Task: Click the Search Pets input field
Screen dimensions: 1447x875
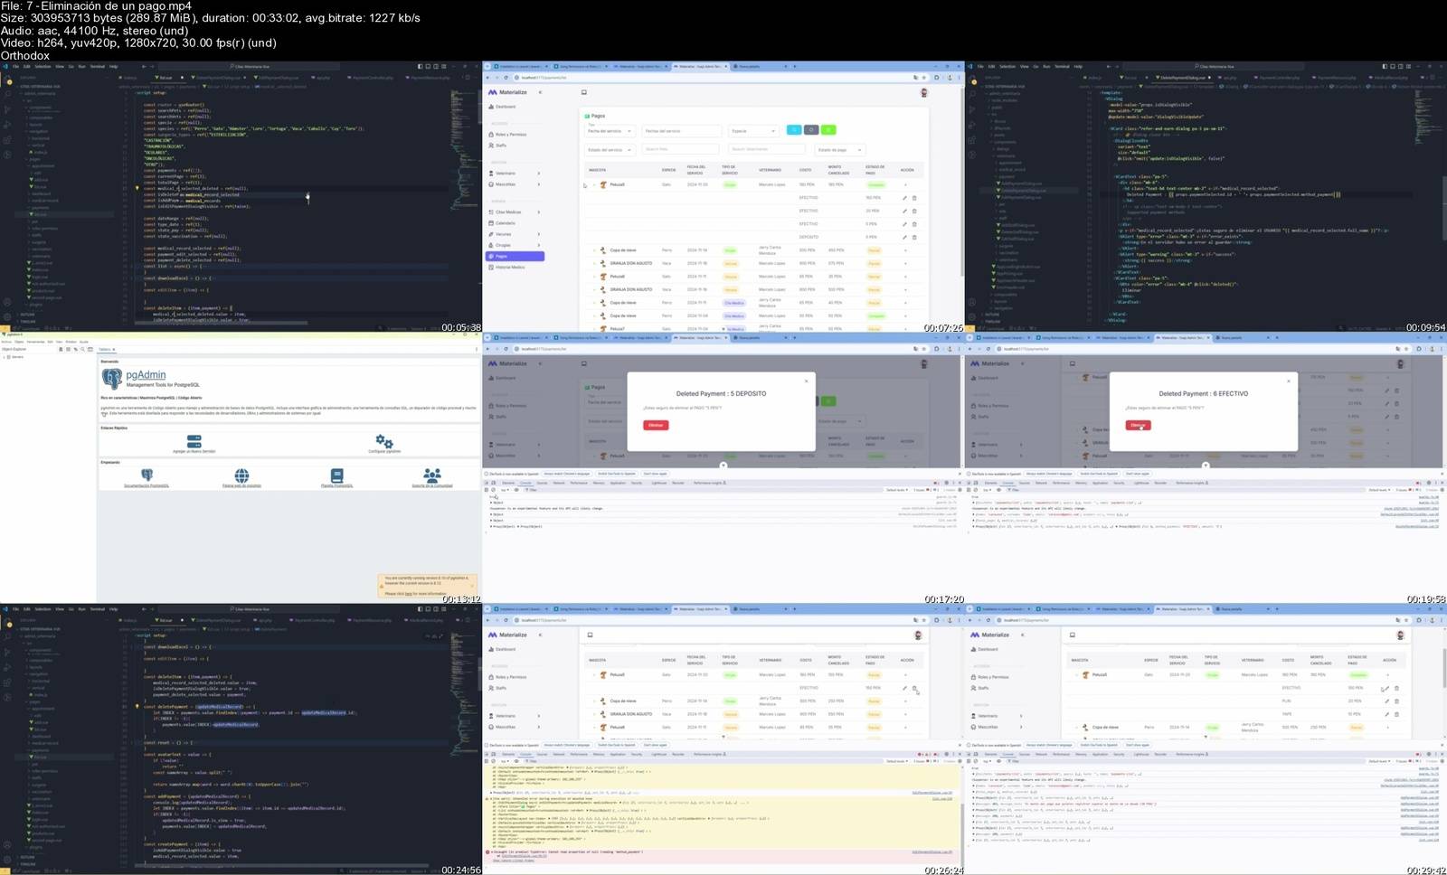Action: 680,149
